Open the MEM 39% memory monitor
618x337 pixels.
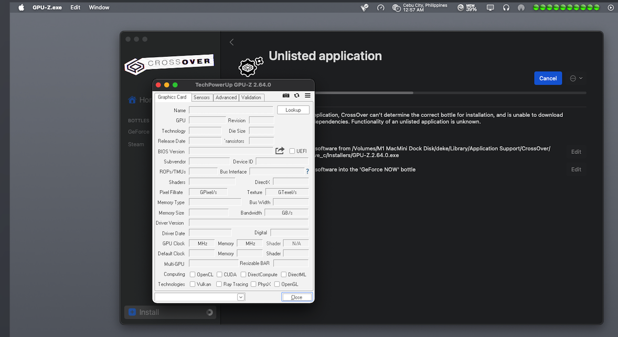(x=467, y=7)
